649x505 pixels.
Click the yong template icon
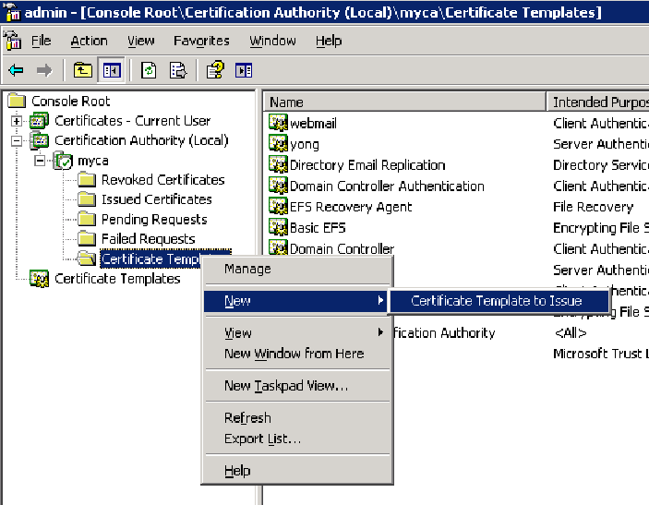point(278,144)
